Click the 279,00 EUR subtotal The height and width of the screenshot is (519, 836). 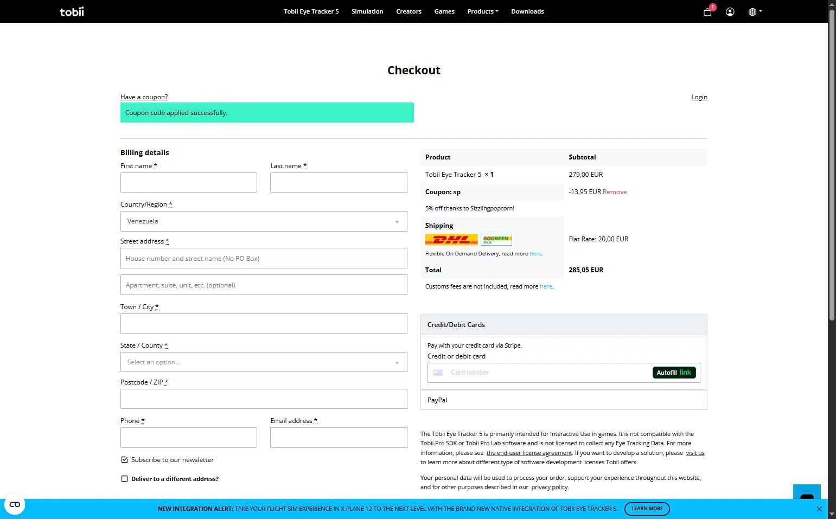point(586,175)
